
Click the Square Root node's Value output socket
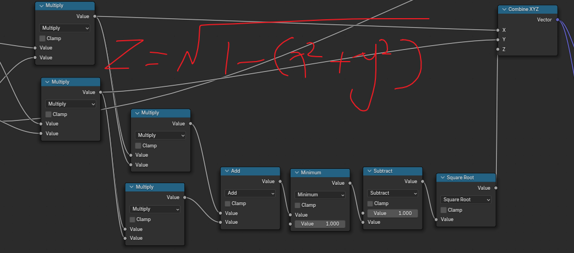pyautogui.click(x=496, y=188)
